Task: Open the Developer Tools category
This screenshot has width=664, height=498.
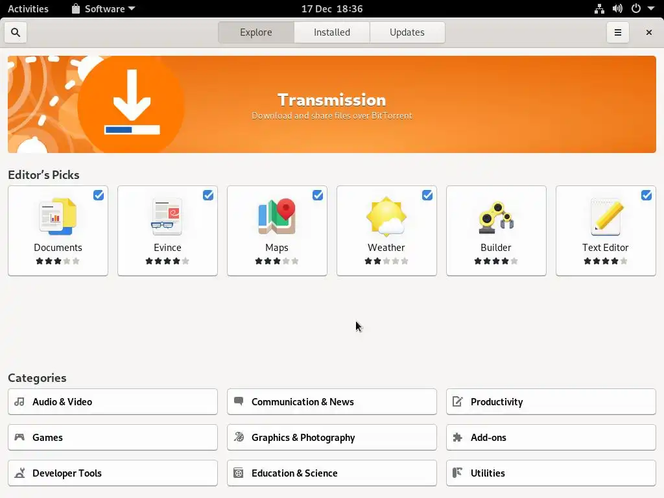Action: (x=113, y=473)
